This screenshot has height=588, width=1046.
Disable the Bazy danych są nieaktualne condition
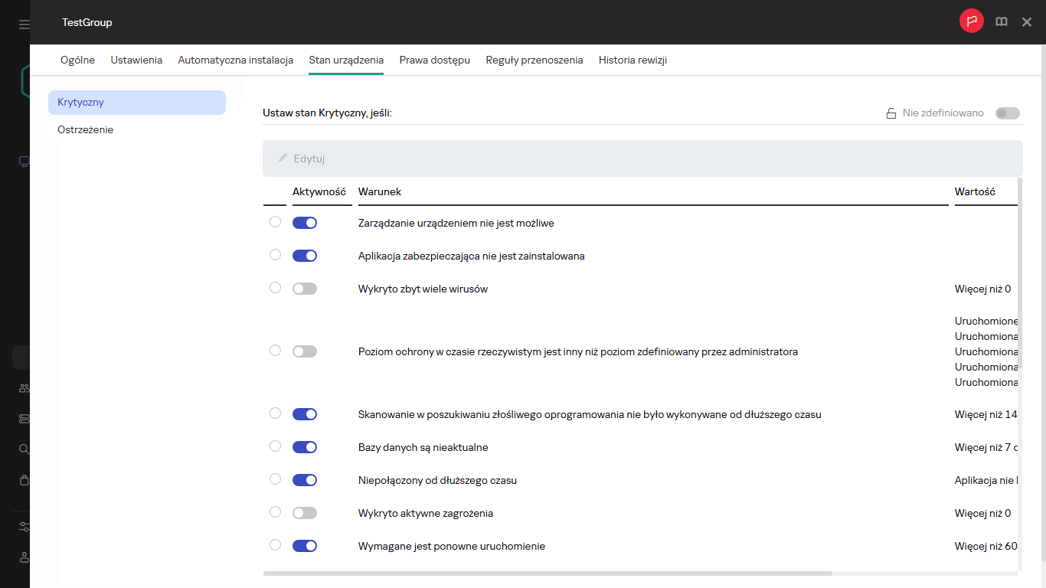304,447
